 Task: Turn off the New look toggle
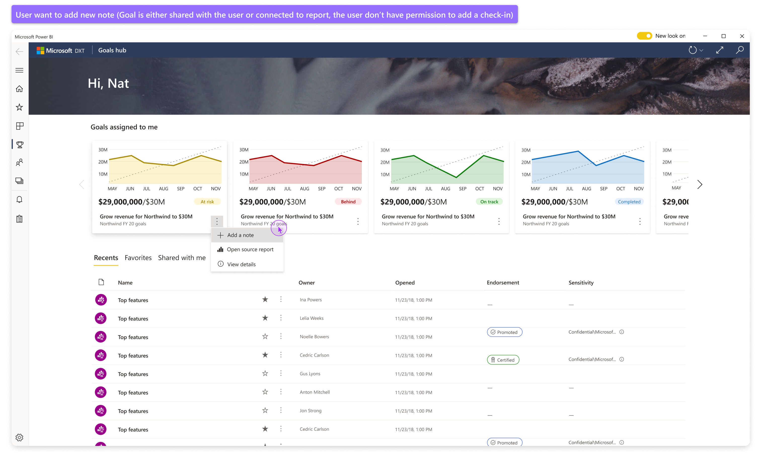644,36
